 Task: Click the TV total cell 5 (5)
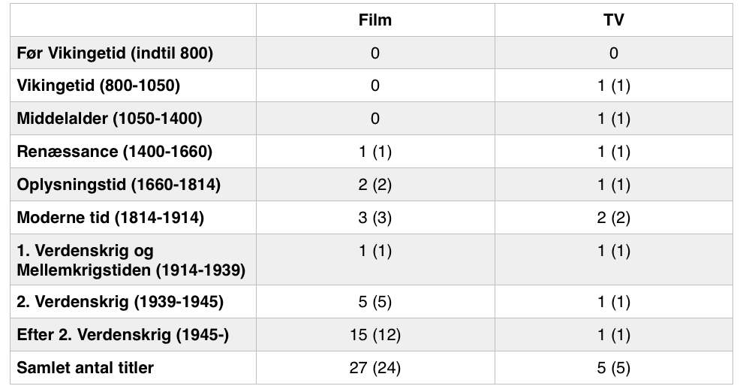coord(614,368)
